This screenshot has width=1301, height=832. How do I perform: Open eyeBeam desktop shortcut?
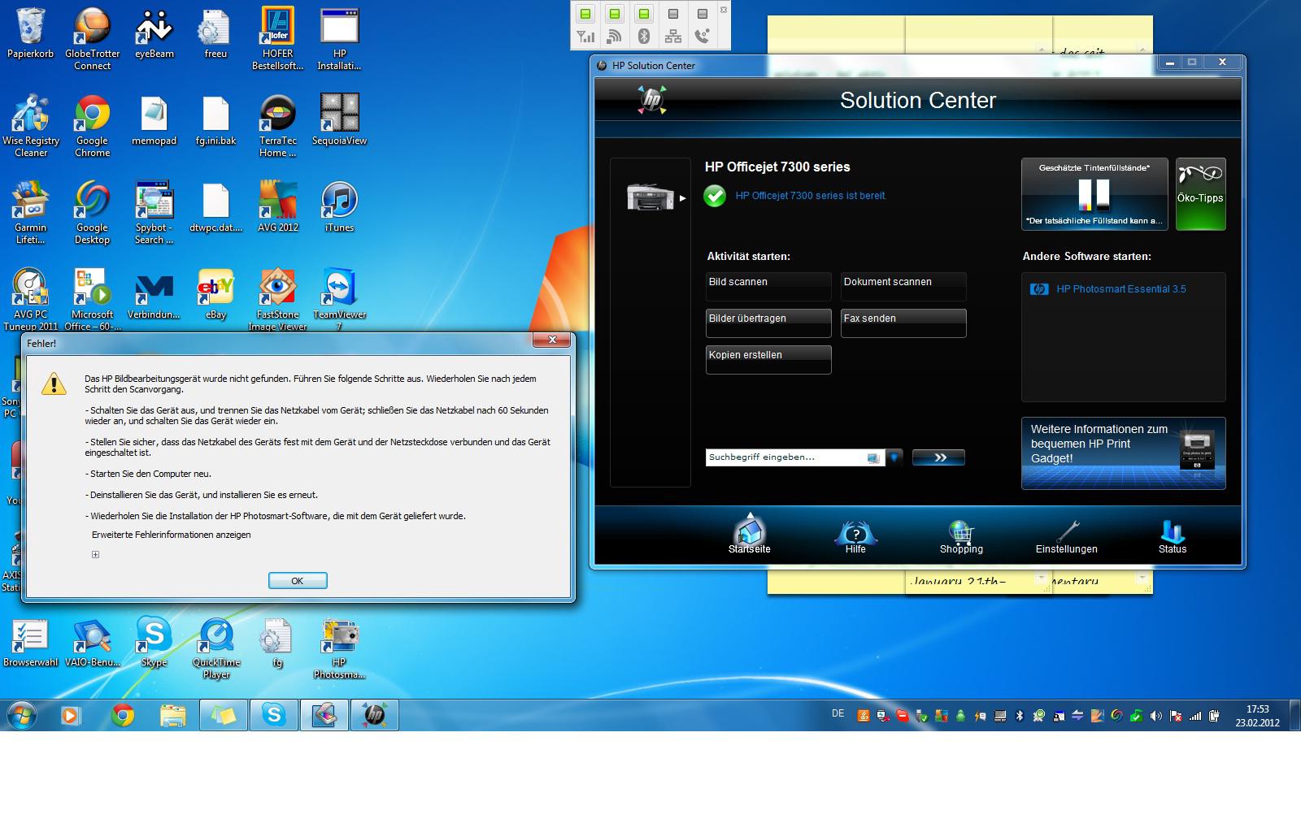(154, 33)
